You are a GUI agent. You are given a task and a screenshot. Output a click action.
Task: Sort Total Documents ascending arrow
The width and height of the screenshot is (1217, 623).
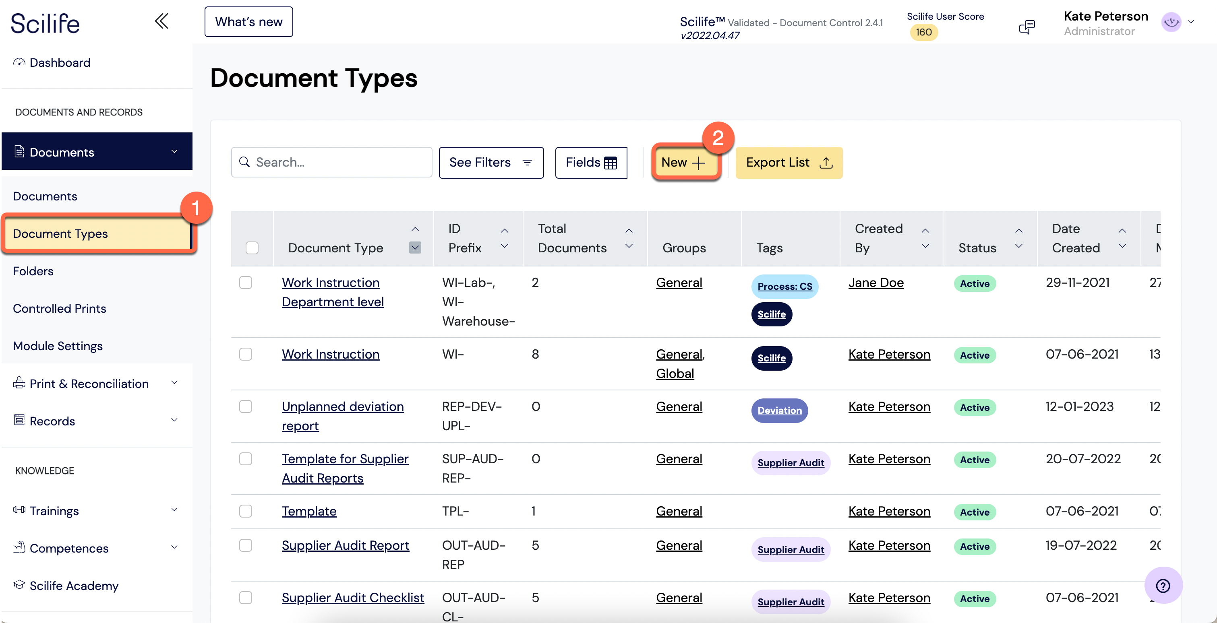point(629,231)
